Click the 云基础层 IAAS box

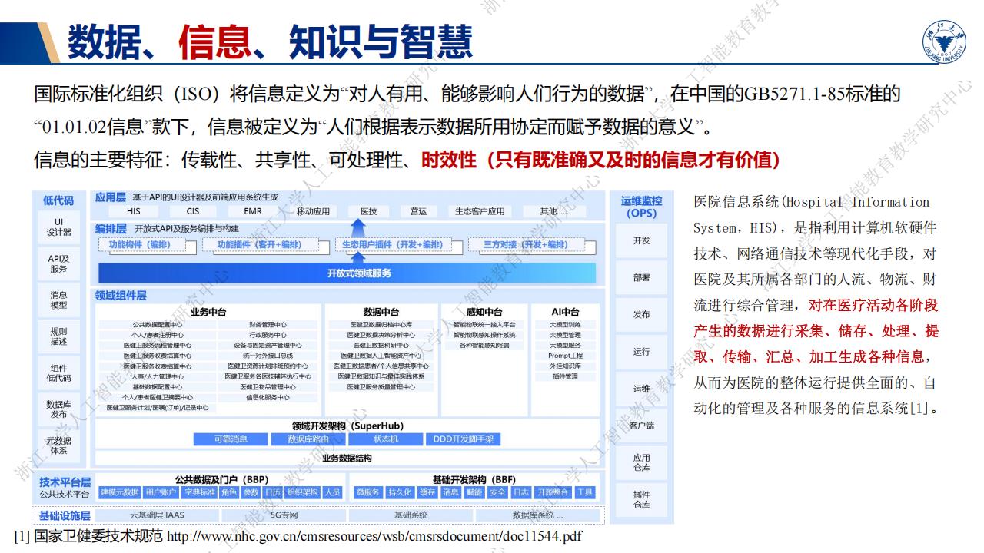coord(156,515)
